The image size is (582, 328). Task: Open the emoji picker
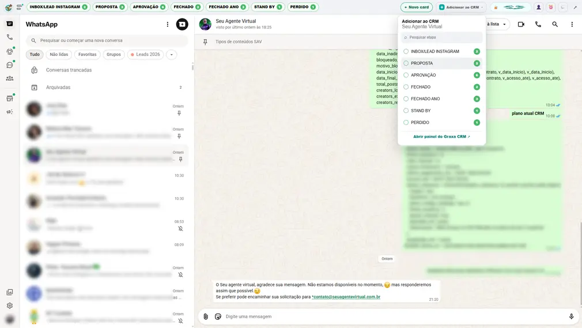[x=218, y=316]
